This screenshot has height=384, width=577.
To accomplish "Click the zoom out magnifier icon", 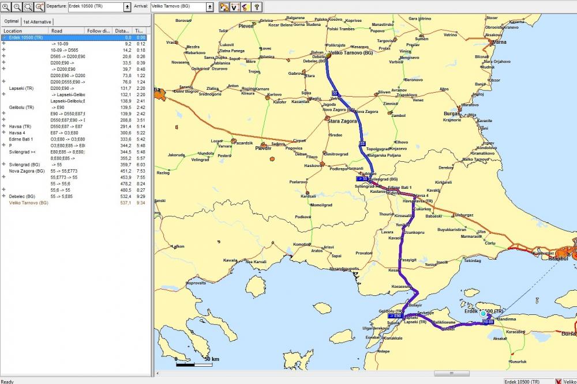I will tap(16, 7).
